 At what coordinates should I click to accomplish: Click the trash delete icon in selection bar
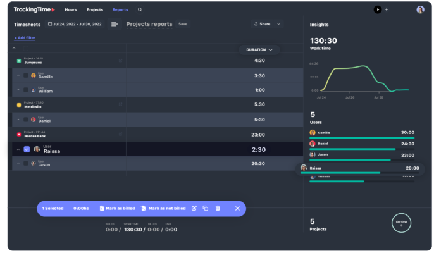coord(218,208)
